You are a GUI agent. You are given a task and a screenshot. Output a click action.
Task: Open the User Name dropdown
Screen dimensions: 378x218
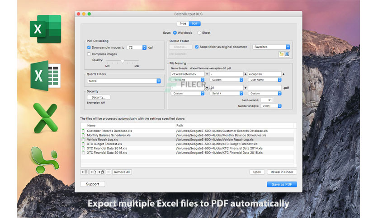(265, 80)
